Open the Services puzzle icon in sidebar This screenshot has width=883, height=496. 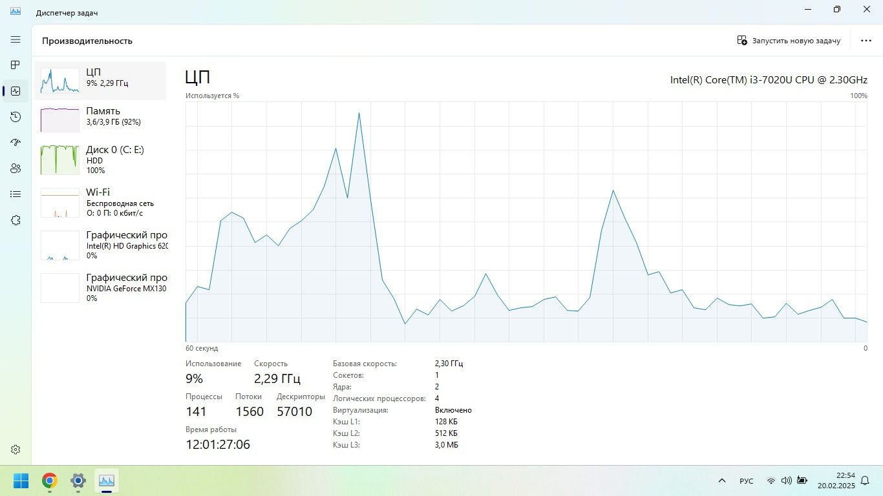16,220
